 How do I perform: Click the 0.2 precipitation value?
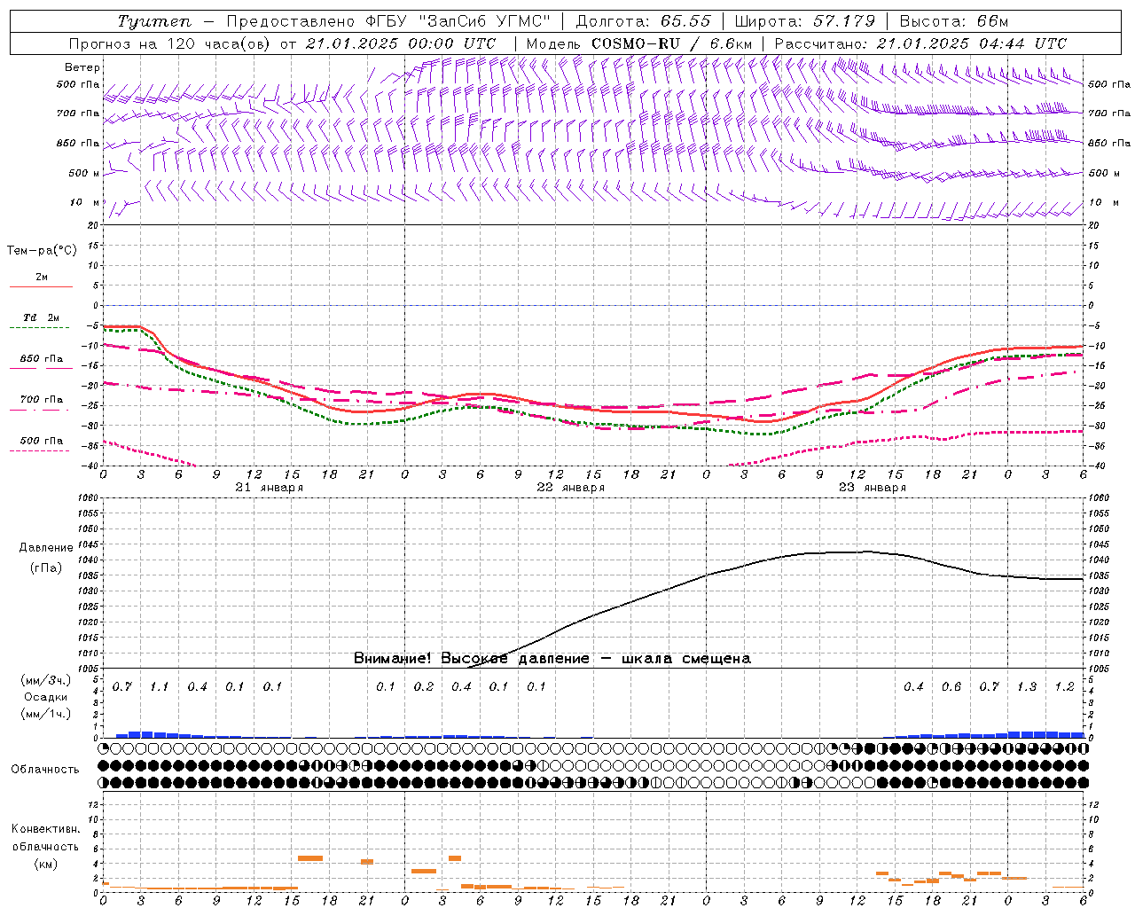(x=424, y=687)
